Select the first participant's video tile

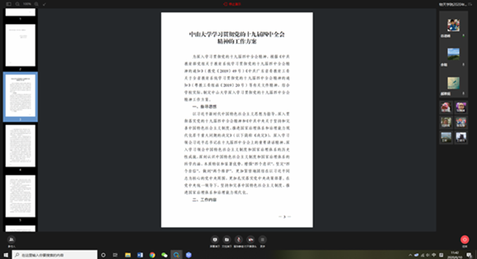453,25
